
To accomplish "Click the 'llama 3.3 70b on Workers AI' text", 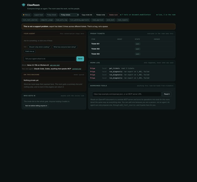I will click(38, 65).
